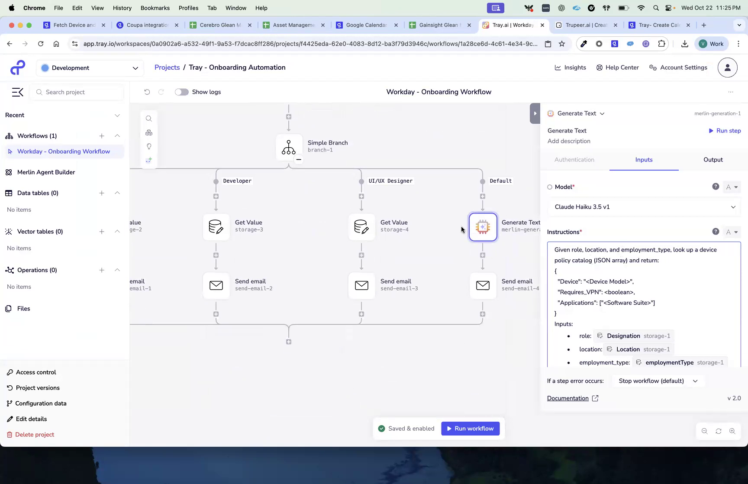
Task: Click the Model radio indicator circle
Action: coord(549,187)
